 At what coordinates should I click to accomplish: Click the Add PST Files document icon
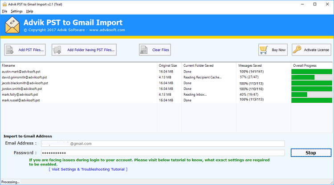[x=10, y=50]
